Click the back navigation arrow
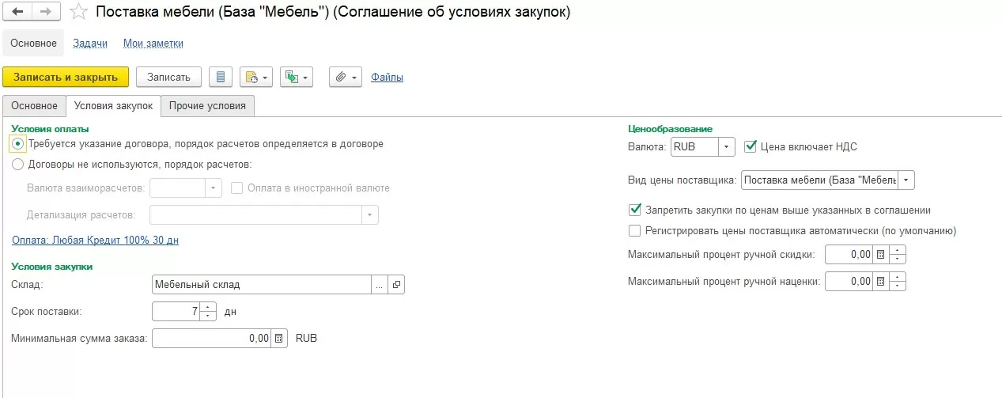The height and width of the screenshot is (398, 1002). [18, 12]
